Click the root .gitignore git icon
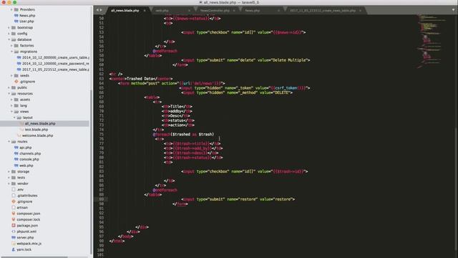The height and width of the screenshot is (258, 458). (14, 201)
